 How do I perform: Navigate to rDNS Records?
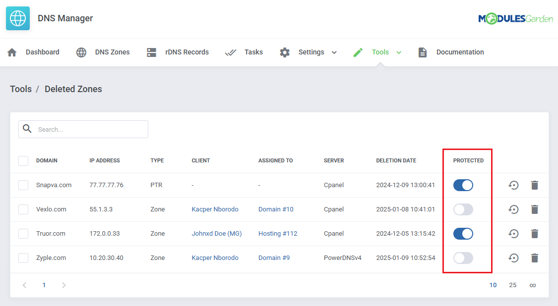(x=178, y=52)
